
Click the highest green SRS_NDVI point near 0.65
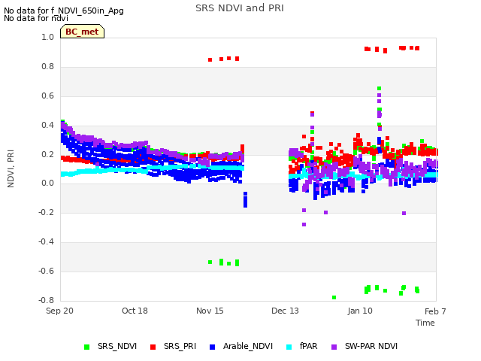(x=379, y=89)
